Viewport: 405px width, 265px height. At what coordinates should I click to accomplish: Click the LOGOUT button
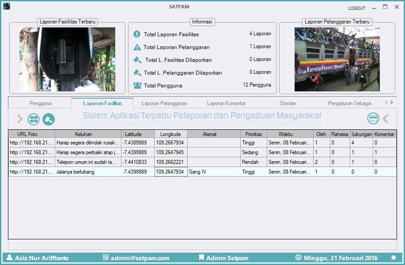pos(357,8)
